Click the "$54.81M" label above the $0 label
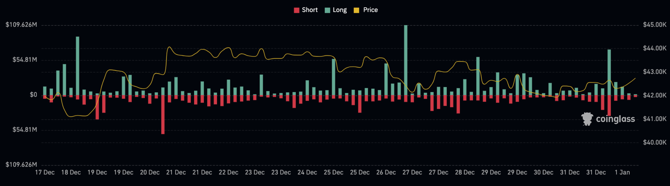The width and height of the screenshot is (670, 186). 25,60
